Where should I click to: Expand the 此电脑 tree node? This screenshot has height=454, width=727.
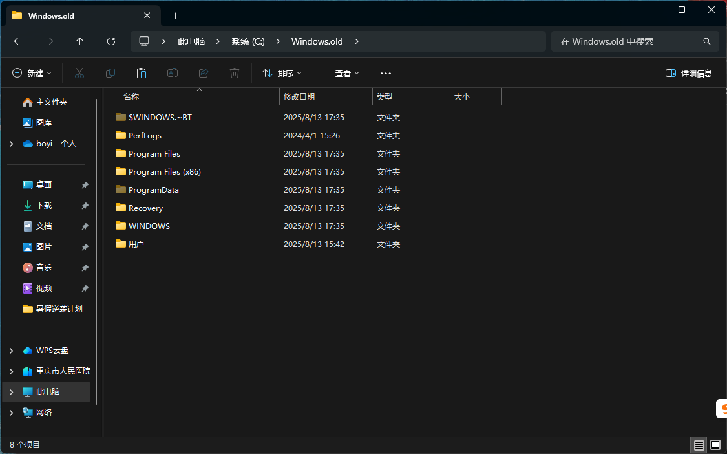point(11,392)
